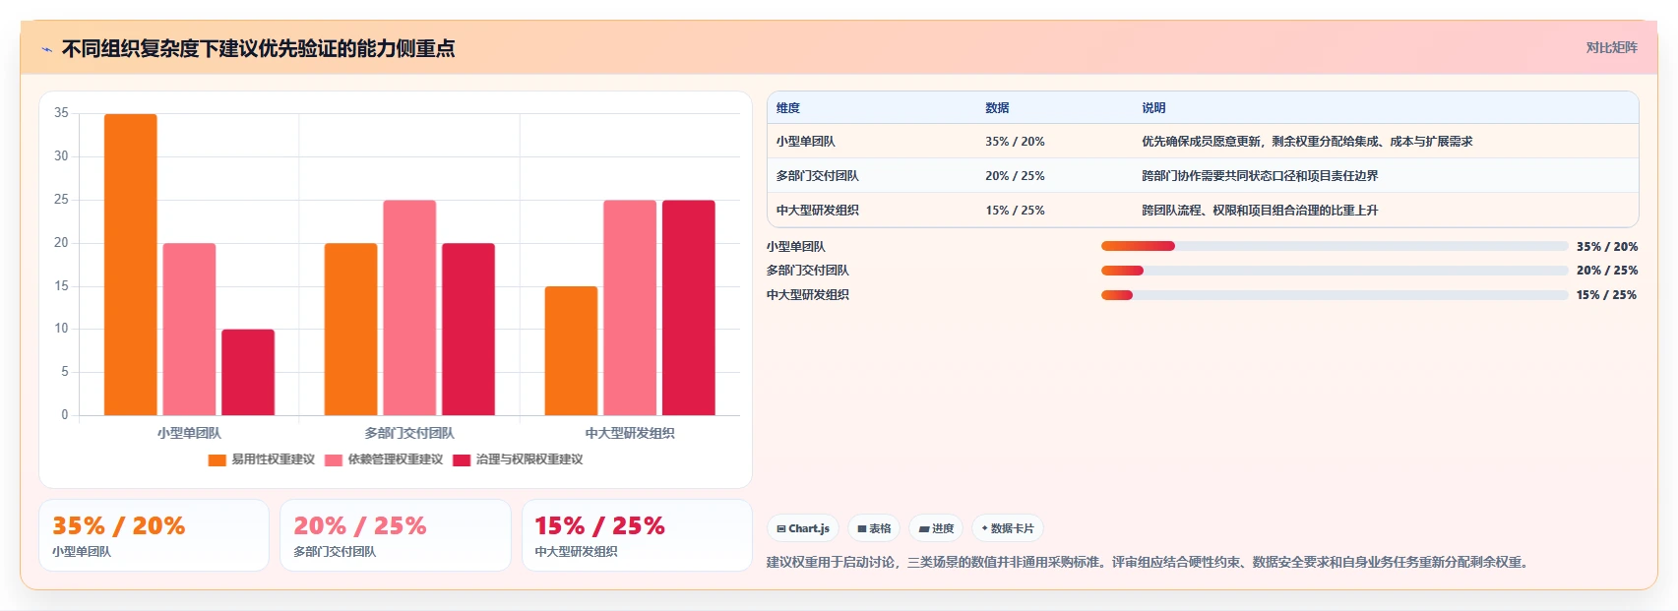Click the red 小型单团队 bar at 10
Viewport: 1678px width, 611px height.
click(248, 372)
